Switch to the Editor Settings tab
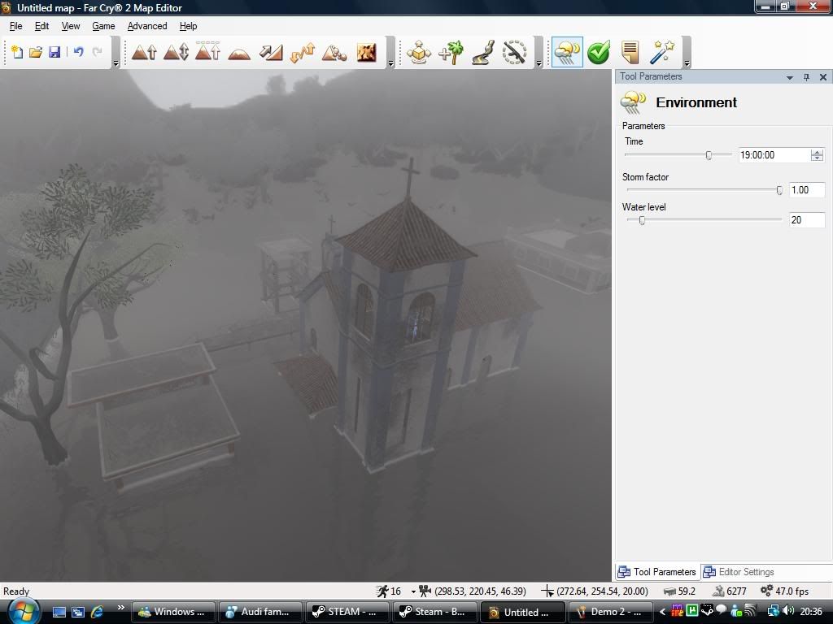The width and height of the screenshot is (833, 624). (x=739, y=572)
